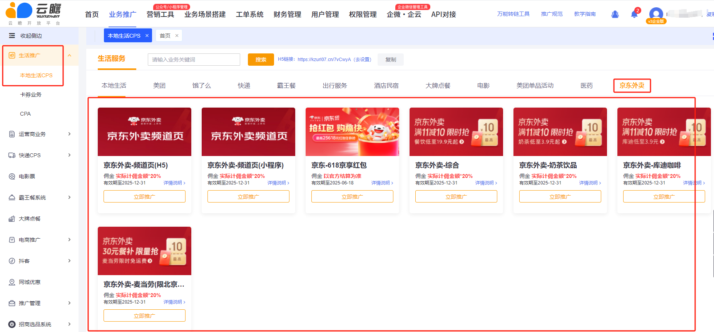Click the 京东-618京享红包 banner image
The width and height of the screenshot is (714, 332).
[352, 132]
